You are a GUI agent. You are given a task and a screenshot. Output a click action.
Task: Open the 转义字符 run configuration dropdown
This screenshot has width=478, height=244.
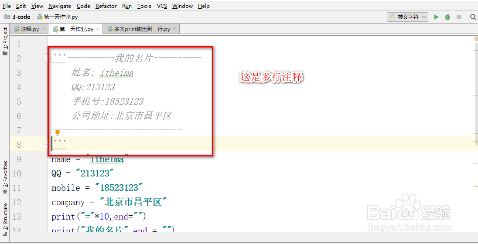(x=408, y=17)
